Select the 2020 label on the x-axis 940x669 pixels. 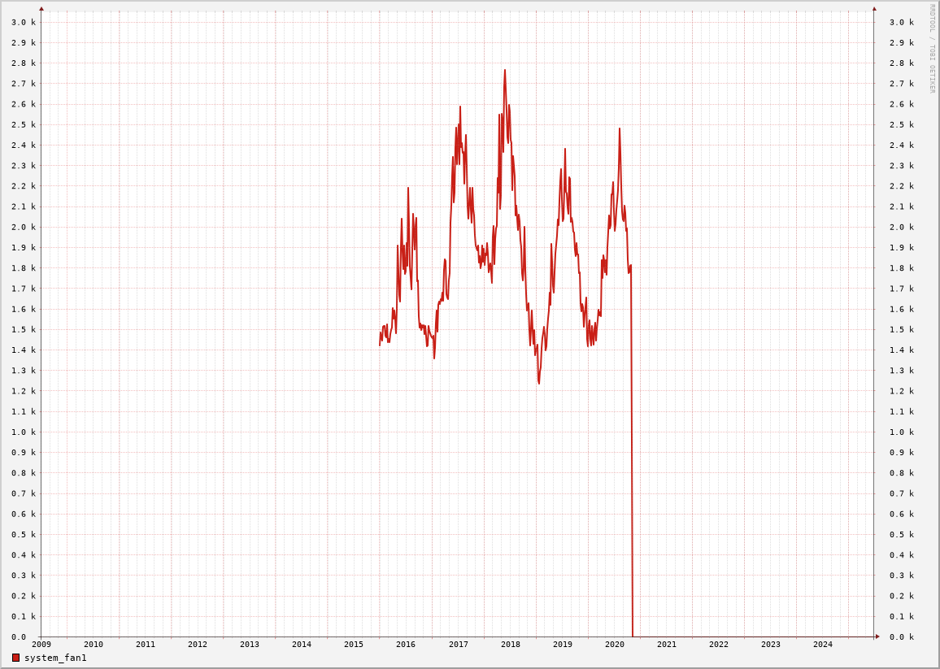click(x=615, y=645)
